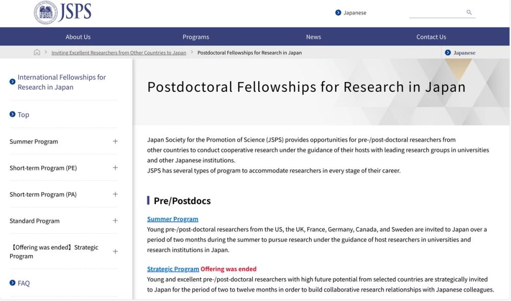511x301 pixels.
Task: Select Summer Program label in sidebar
Action: click(34, 141)
